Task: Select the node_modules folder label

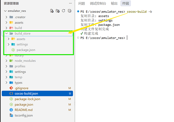Action: tap(25, 61)
